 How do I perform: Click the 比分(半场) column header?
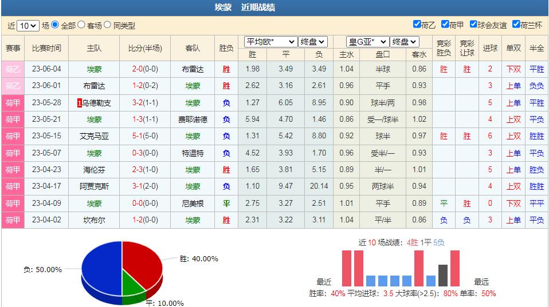pos(145,48)
